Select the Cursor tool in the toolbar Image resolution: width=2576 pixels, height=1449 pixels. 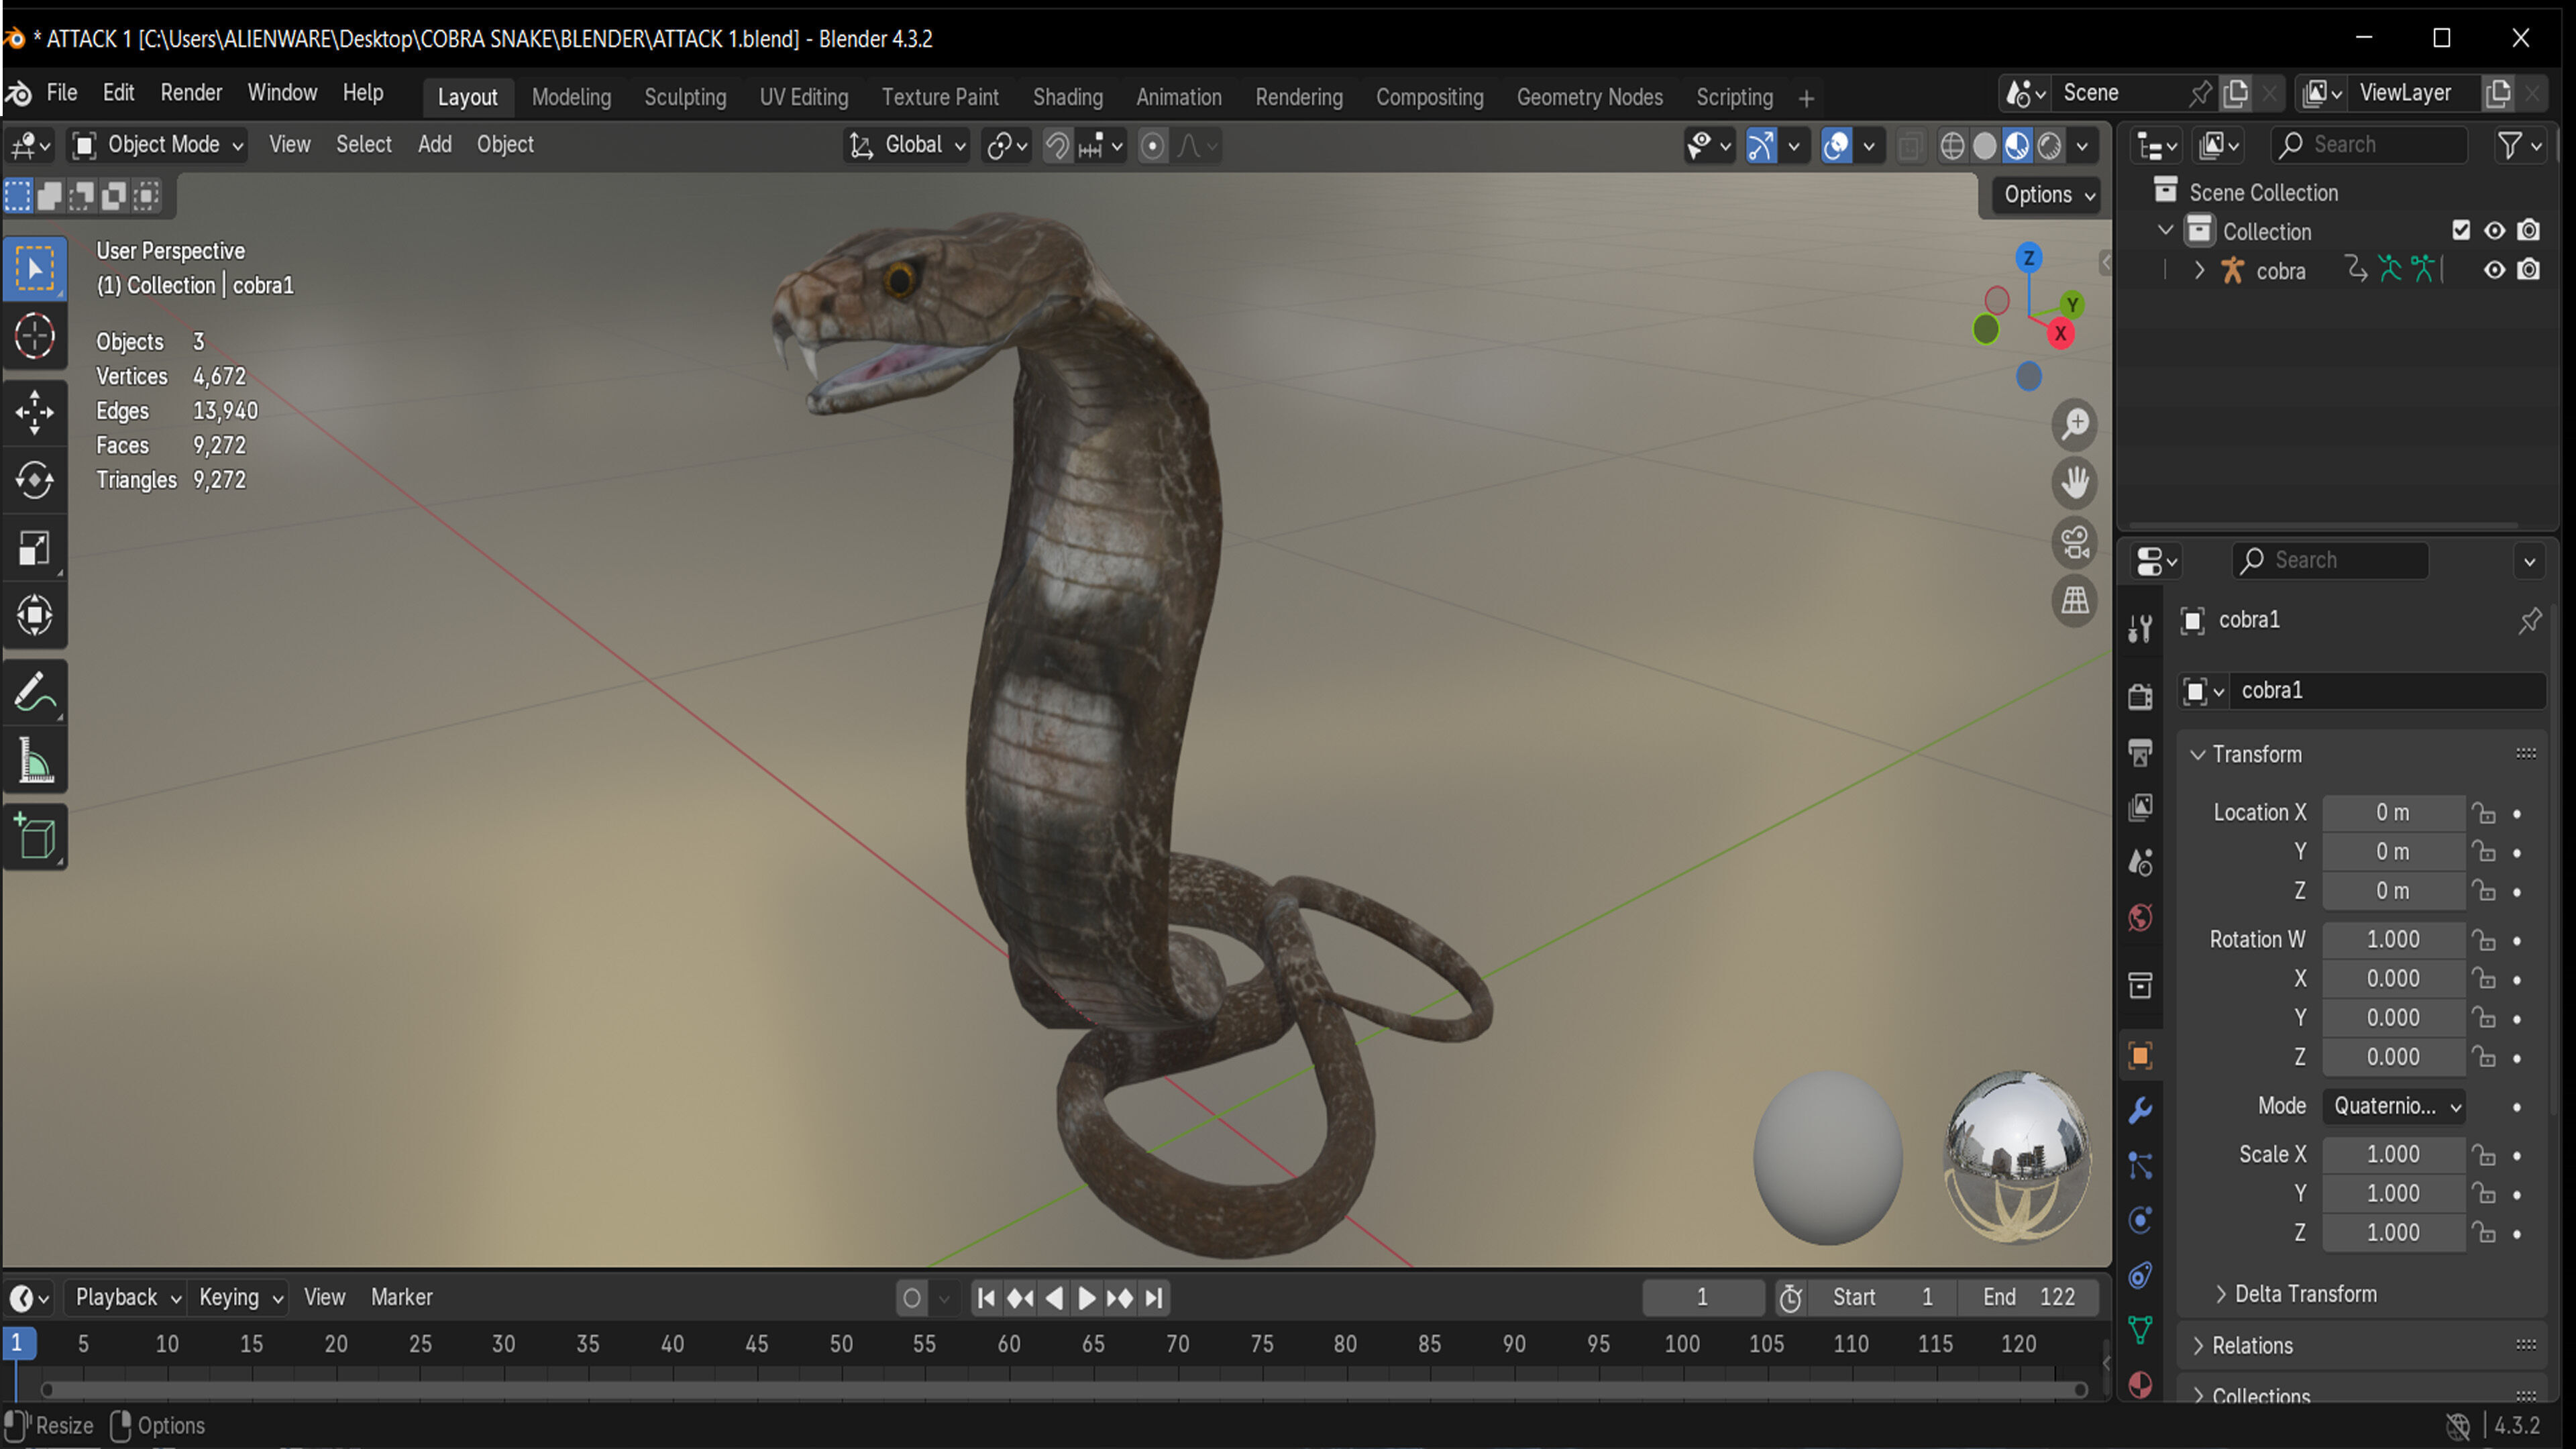(34, 336)
